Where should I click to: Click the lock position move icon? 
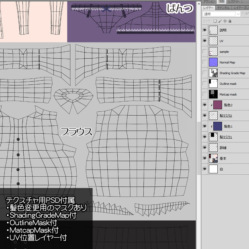click(x=225, y=21)
